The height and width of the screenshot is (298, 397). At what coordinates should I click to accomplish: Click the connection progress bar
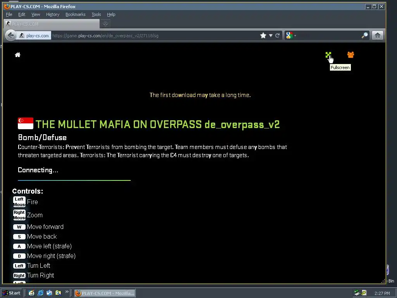pyautogui.click(x=74, y=180)
